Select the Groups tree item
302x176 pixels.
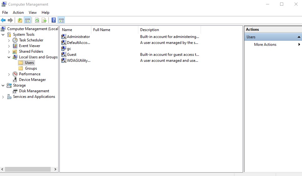click(31, 68)
